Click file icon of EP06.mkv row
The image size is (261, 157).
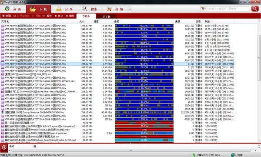3,47
